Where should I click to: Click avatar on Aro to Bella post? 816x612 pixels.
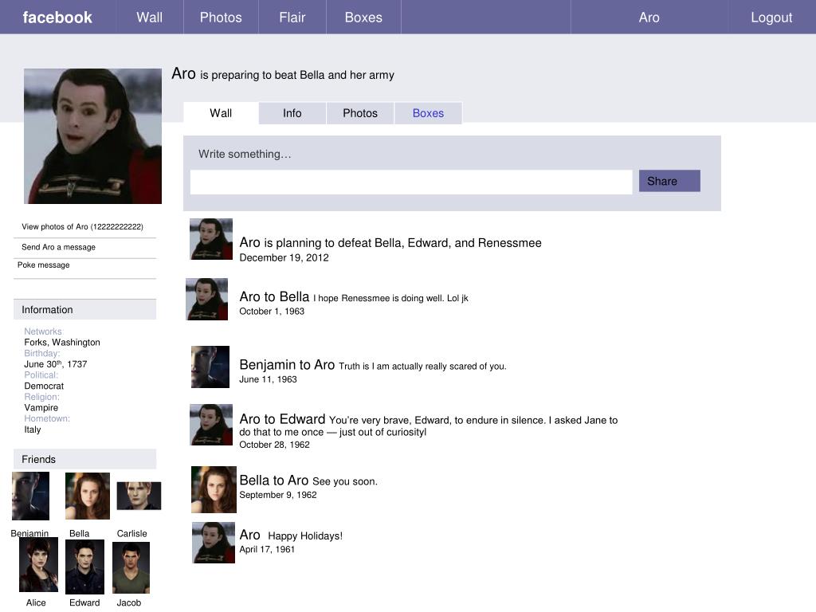[x=207, y=300]
